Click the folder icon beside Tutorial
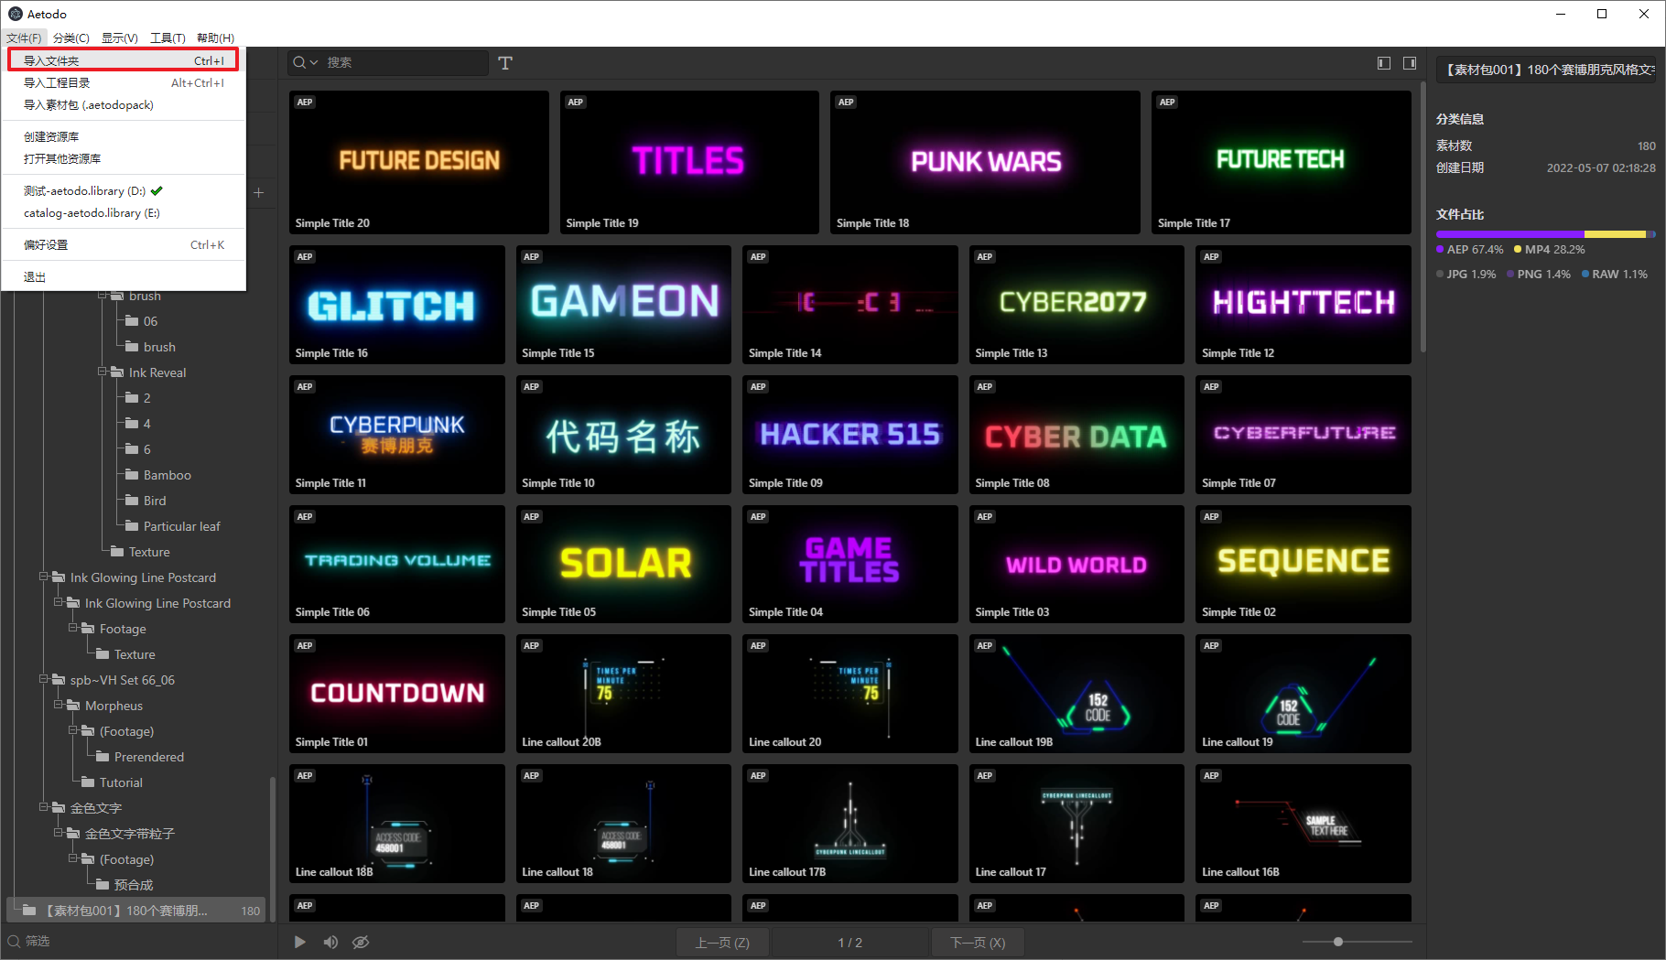 pyautogui.click(x=88, y=782)
